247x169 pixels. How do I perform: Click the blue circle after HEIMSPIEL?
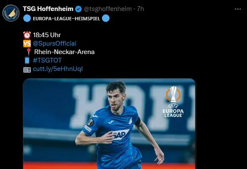106,18
